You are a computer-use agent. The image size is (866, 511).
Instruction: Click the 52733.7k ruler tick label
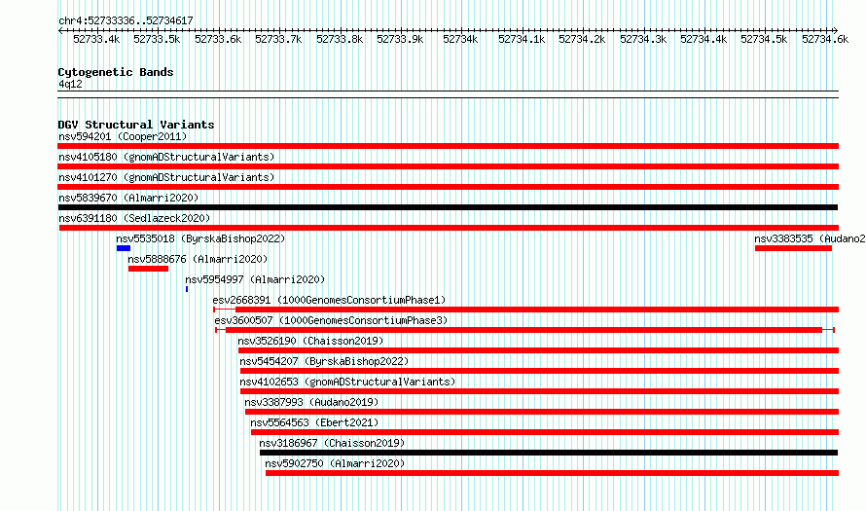278,39
